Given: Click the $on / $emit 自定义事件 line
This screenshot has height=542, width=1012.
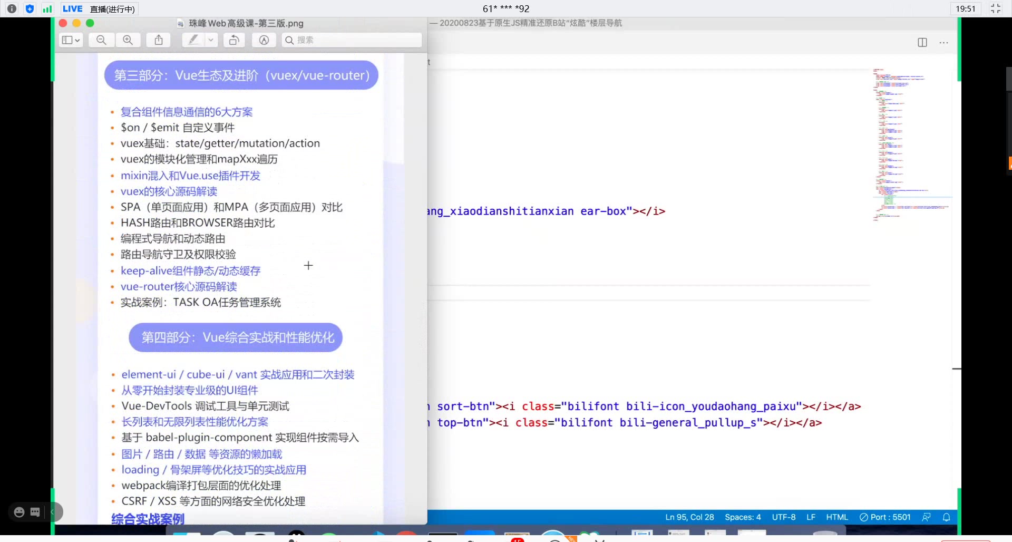Looking at the screenshot, I should (x=178, y=128).
